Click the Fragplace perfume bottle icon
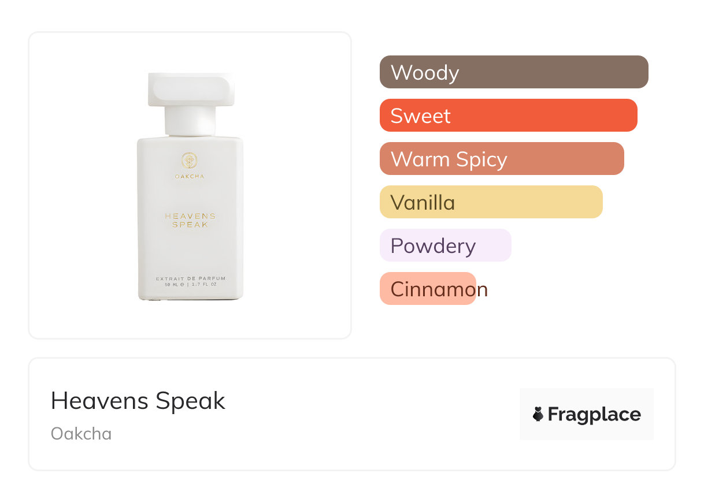The image size is (704, 499). (x=538, y=414)
